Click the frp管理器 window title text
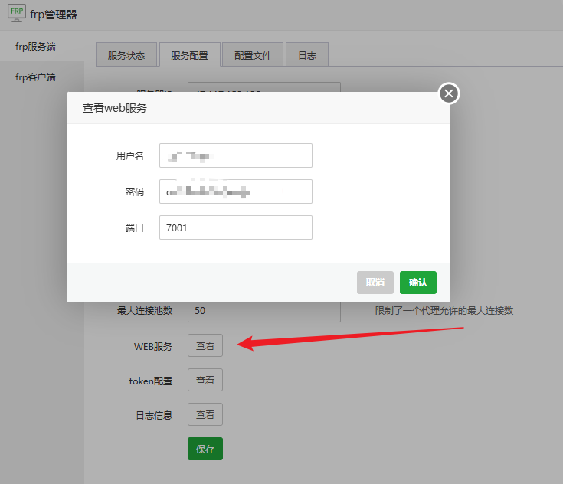Image resolution: width=563 pixels, height=484 pixels. pyautogui.click(x=54, y=15)
